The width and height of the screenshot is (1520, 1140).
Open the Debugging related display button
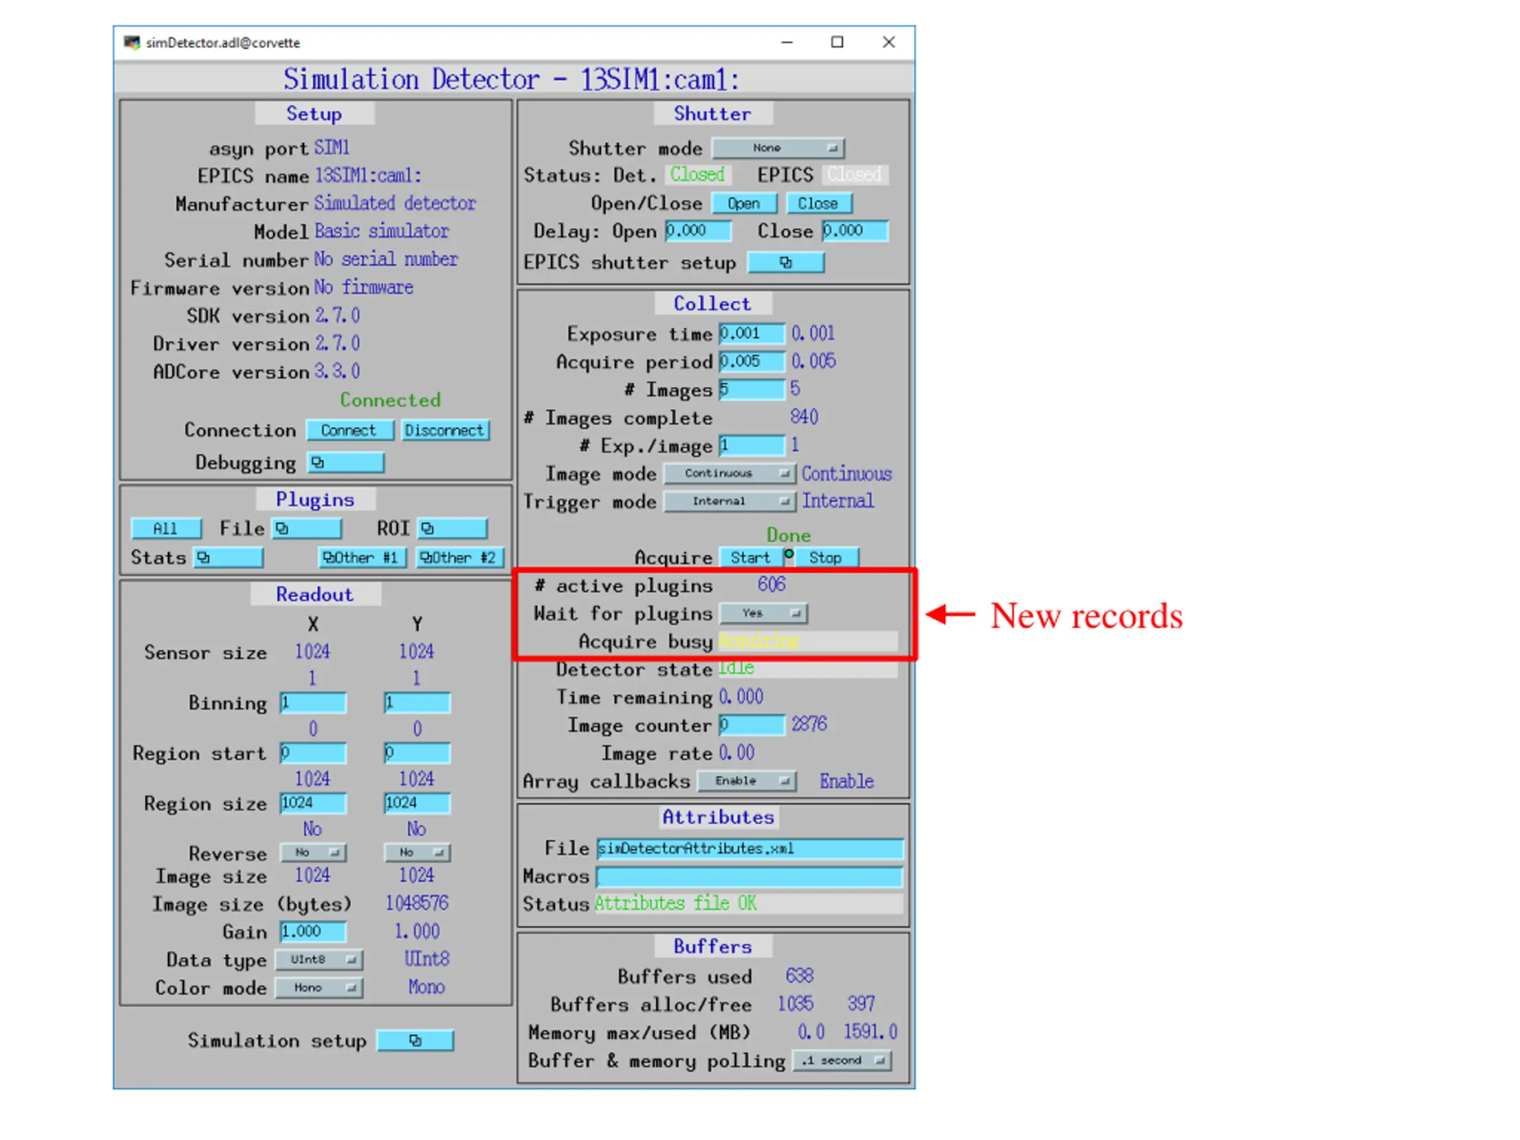coord(345,463)
